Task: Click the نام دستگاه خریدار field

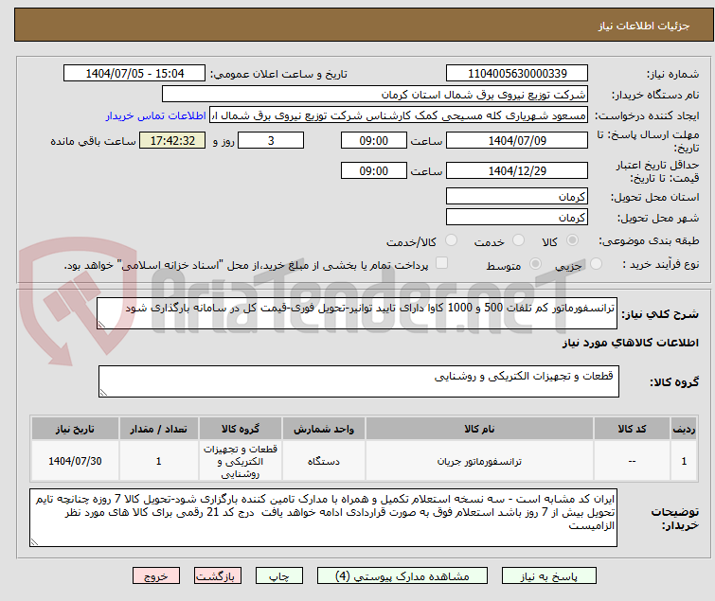Action: click(x=375, y=95)
